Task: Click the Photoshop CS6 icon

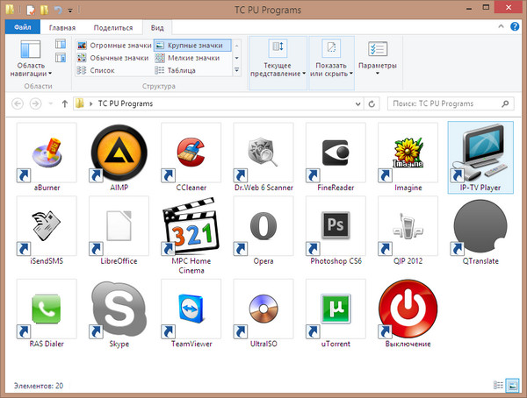Action: click(x=334, y=225)
